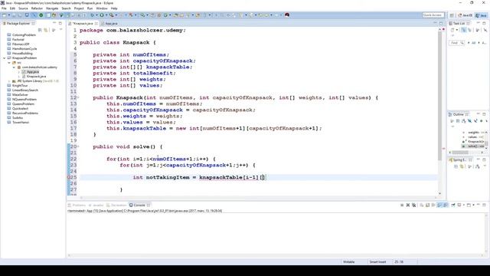Collapse the com.balazsholczer.udemy package node
The width and height of the screenshot is (490, 276).
(x=14, y=67)
